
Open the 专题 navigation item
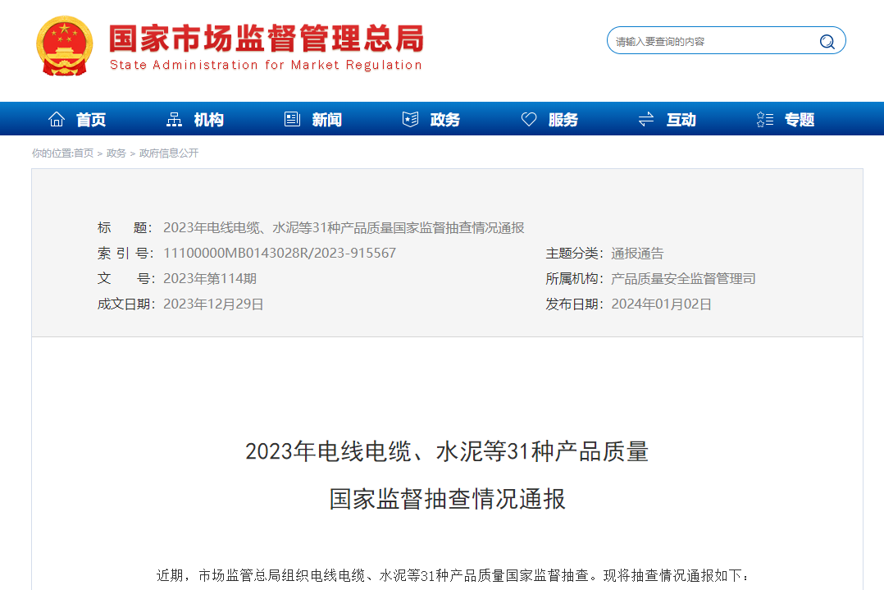pyautogui.click(x=799, y=120)
